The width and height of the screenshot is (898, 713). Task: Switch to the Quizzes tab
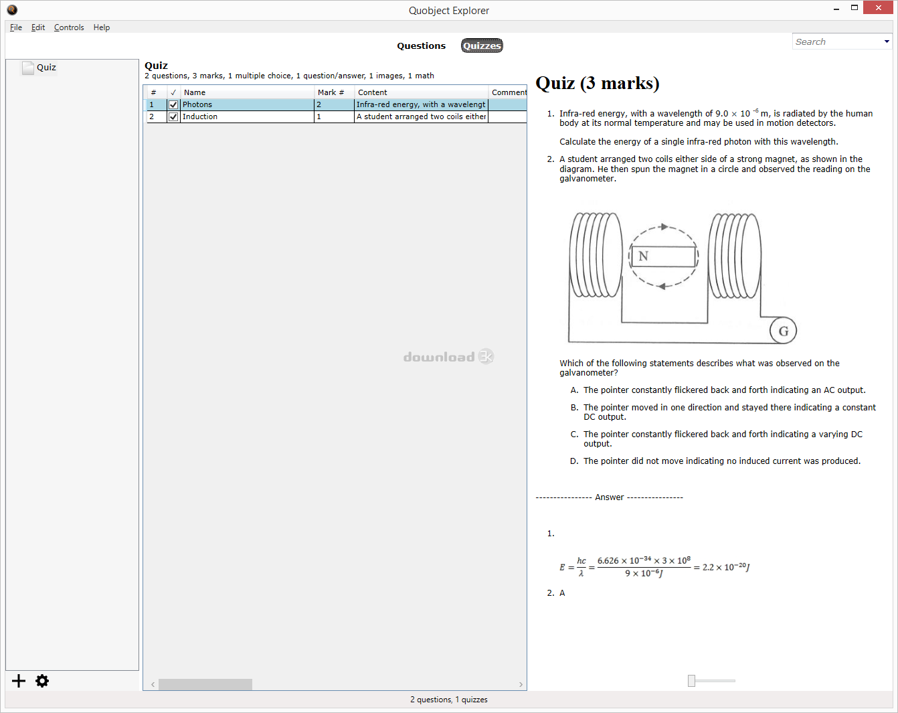coord(482,46)
